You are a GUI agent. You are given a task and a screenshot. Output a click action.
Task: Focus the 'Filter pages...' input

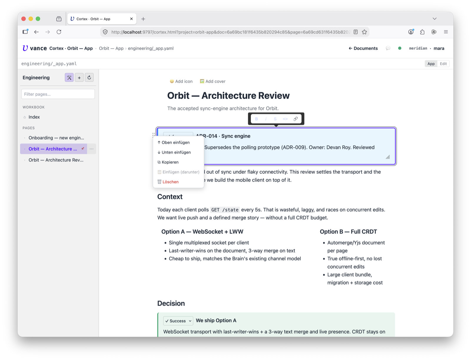(58, 94)
